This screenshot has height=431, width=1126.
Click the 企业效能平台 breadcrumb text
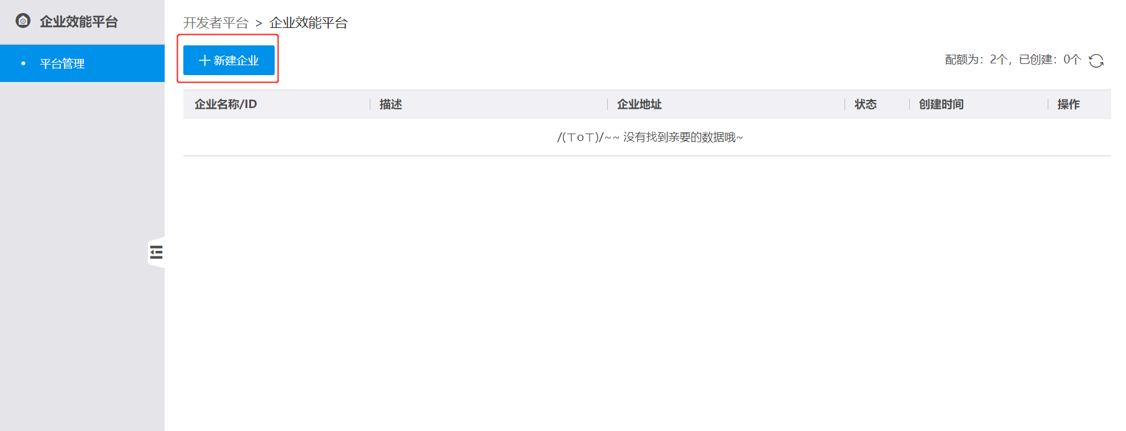[308, 23]
